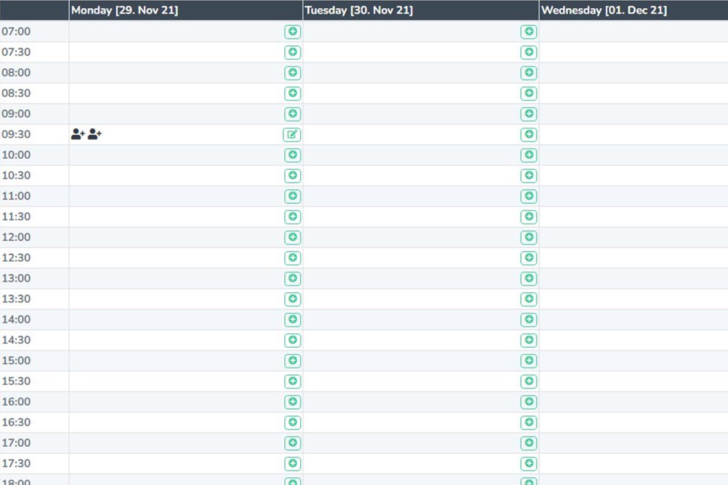This screenshot has width=728, height=485.
Task: Add appointment Tuesday at 16:00
Action: pyautogui.click(x=529, y=402)
